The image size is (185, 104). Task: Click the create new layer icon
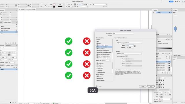click(x=168, y=34)
